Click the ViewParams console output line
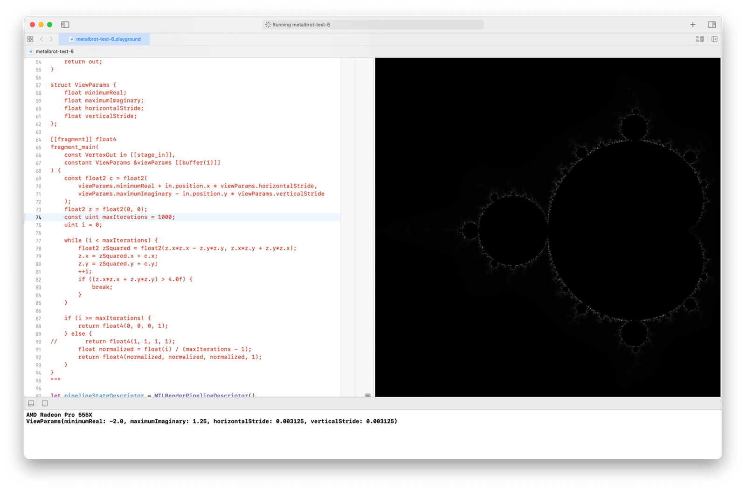The image size is (746, 491). 212,421
